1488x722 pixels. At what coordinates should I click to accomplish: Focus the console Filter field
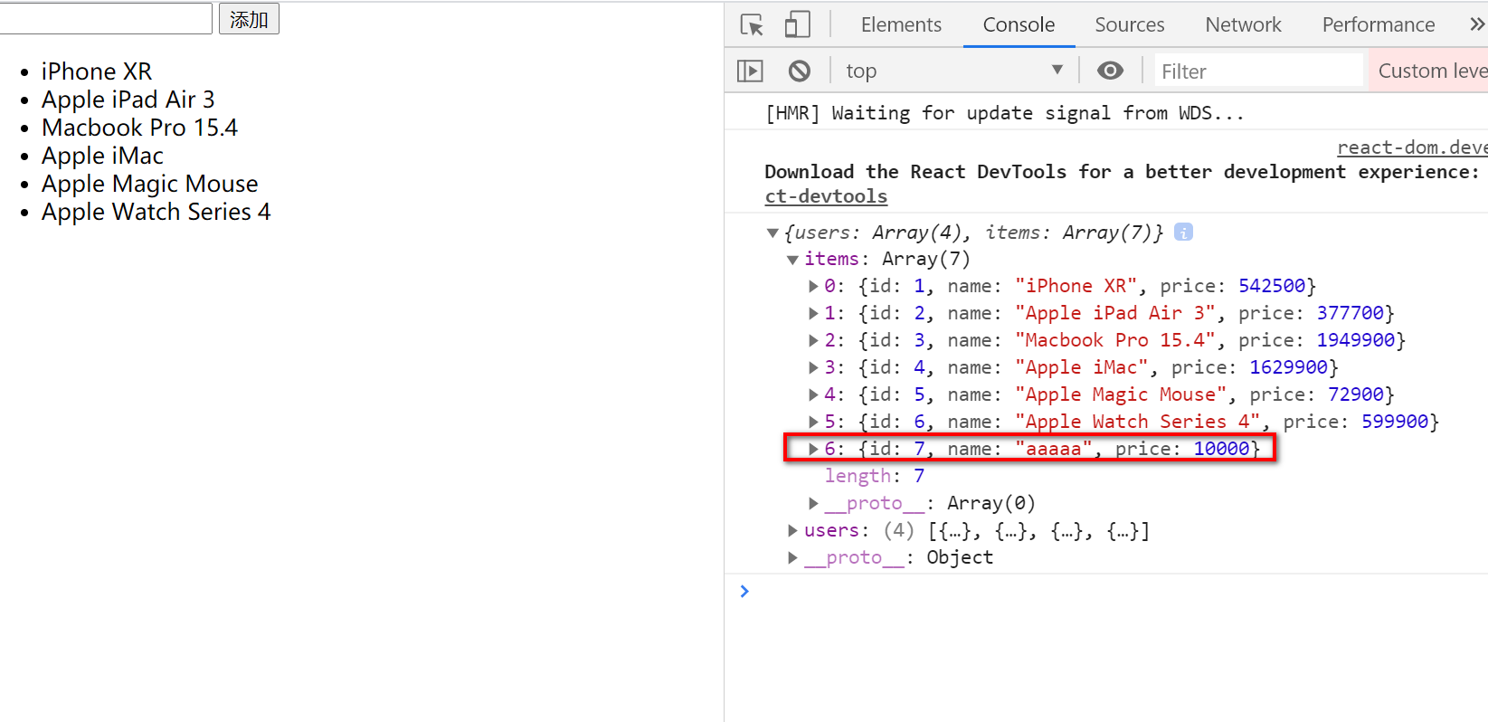(1258, 71)
